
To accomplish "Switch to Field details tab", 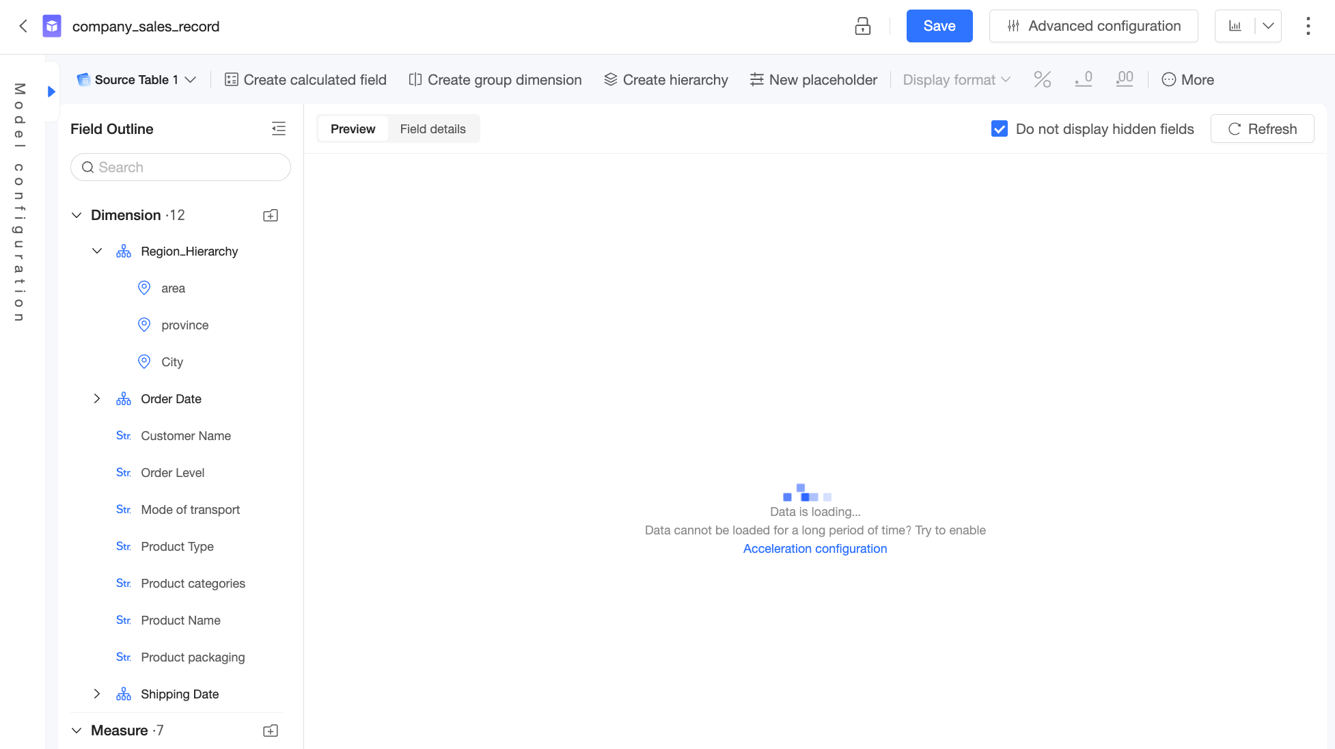I will point(433,129).
